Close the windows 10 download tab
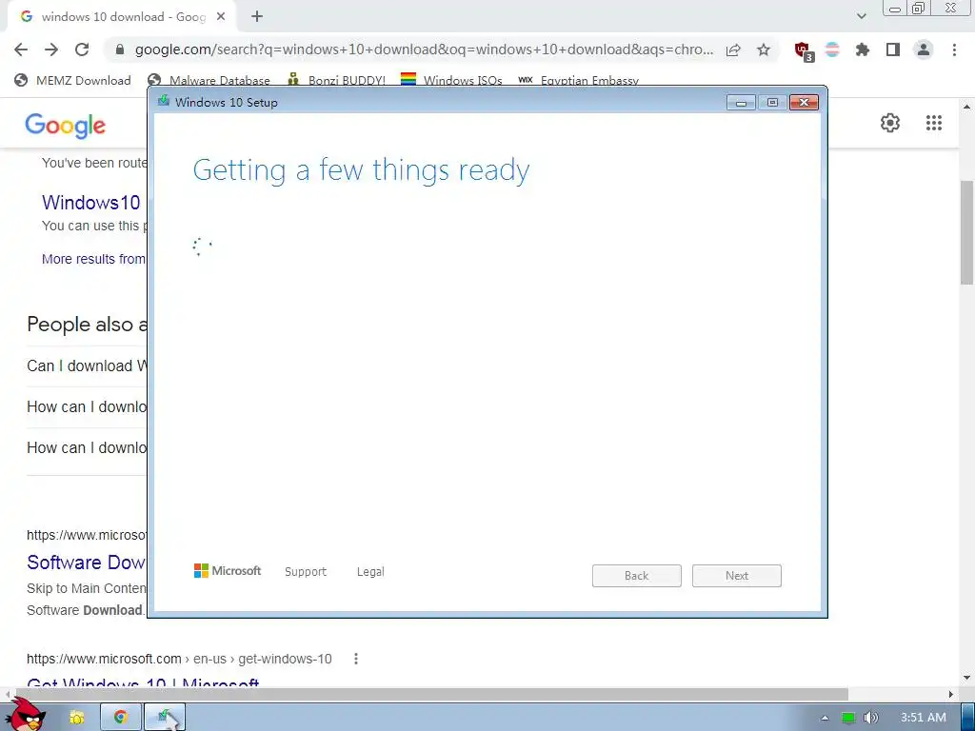 point(221,17)
